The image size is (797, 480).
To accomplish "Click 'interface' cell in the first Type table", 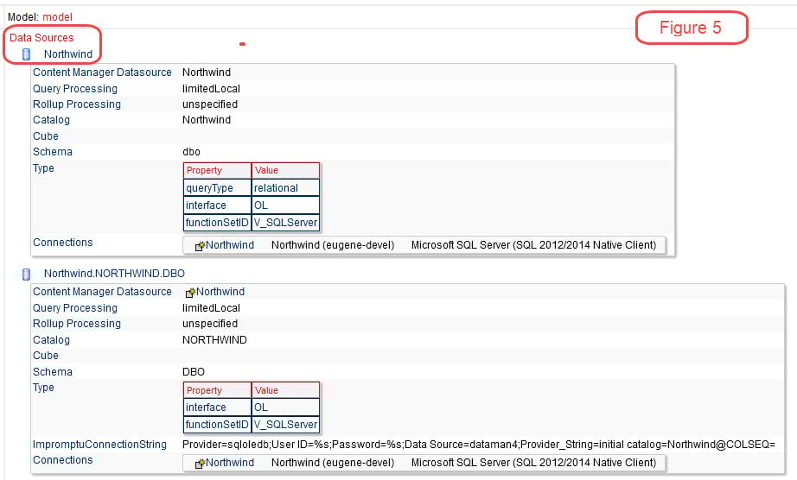I will click(x=218, y=205).
